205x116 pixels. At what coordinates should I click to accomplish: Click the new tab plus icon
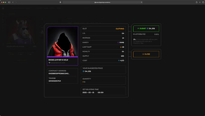[200, 2]
